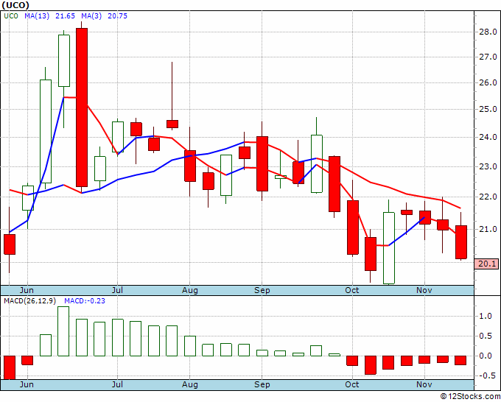The width and height of the screenshot is (501, 402).
Task: Click the tallest green MACD histogram bar
Action: (x=63, y=331)
